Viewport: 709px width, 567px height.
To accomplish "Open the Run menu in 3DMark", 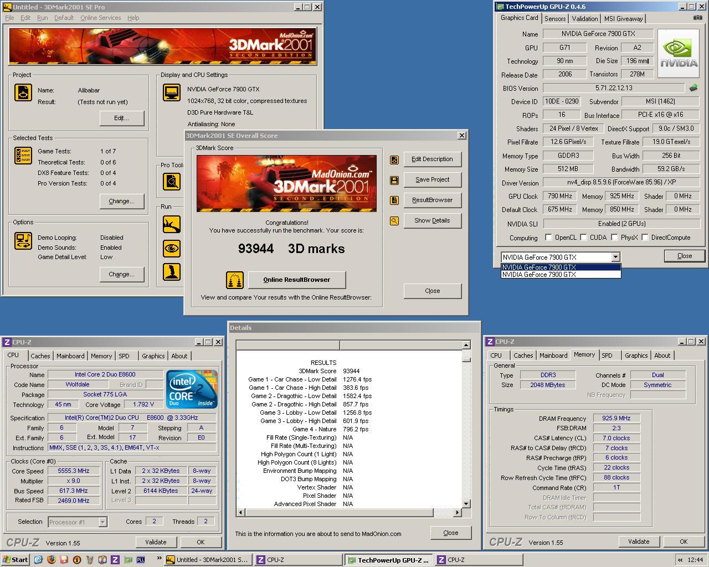I will point(42,18).
